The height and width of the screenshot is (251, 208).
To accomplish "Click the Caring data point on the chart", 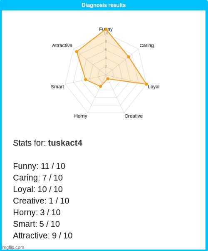I will pos(129,57).
